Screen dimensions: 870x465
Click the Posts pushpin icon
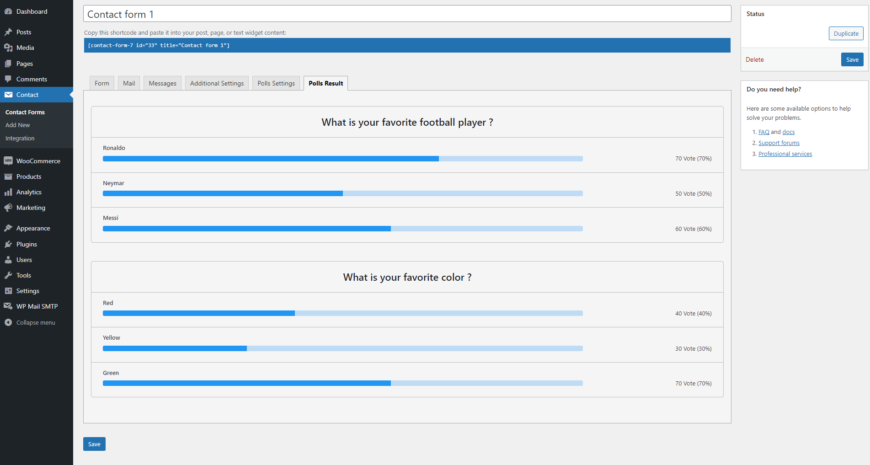[8, 32]
